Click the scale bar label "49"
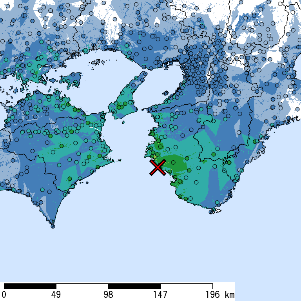This screenshot has height=301, width=301. pyautogui.click(x=56, y=294)
